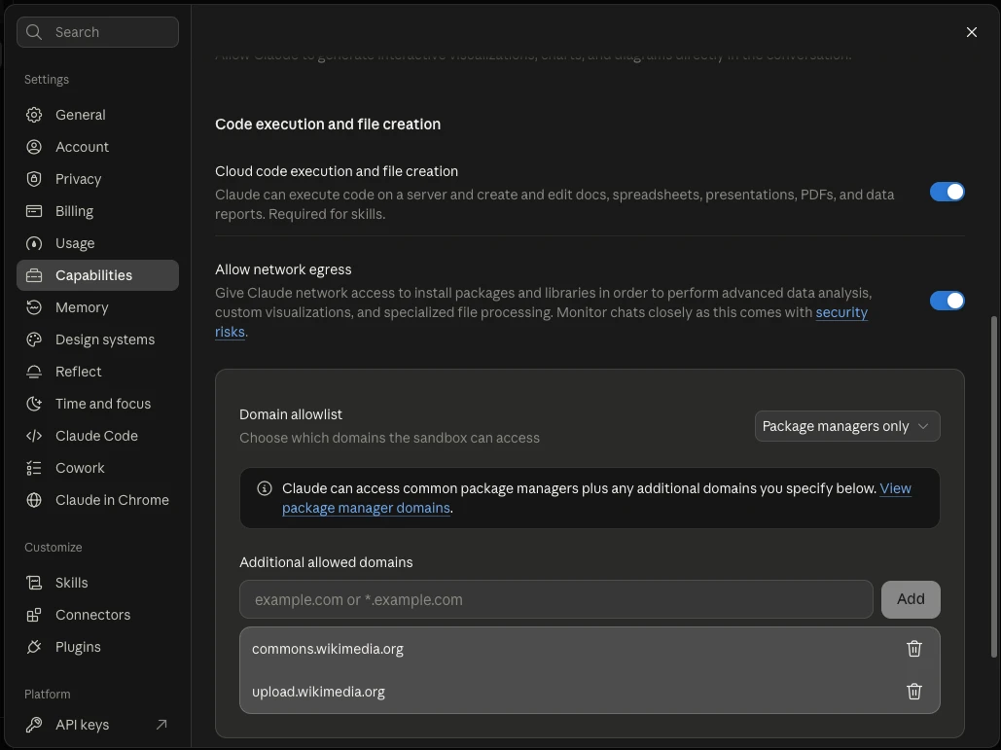Select the commons.wikimedia.org domain text
Image resolution: width=1001 pixels, height=750 pixels.
[x=328, y=649]
